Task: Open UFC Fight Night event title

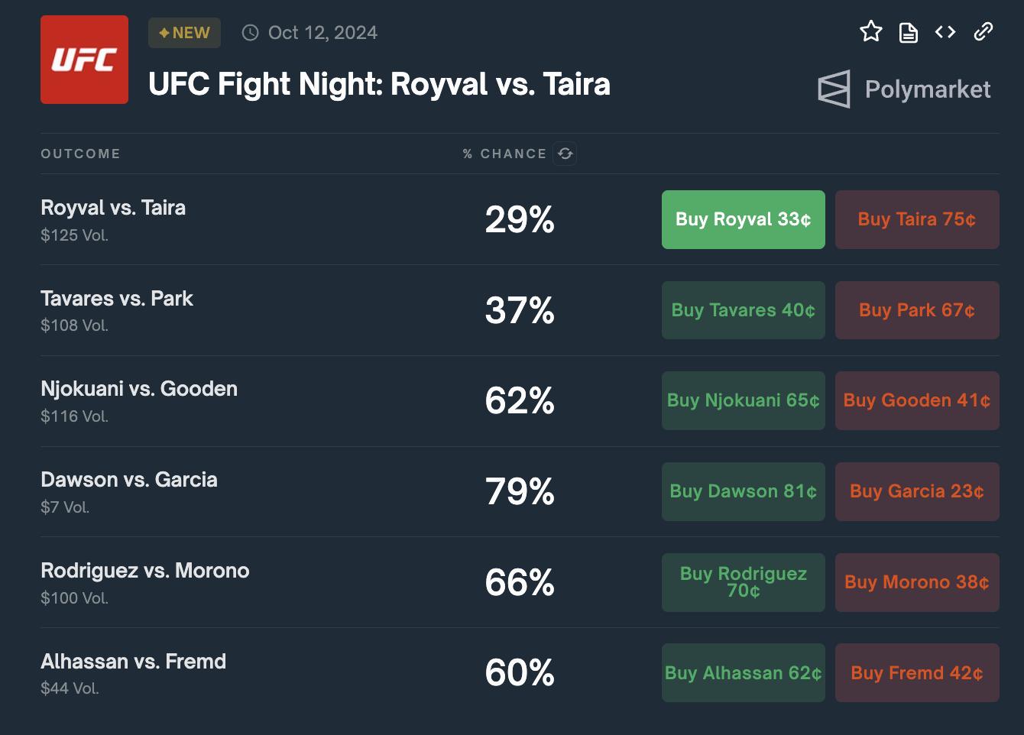Action: click(379, 84)
